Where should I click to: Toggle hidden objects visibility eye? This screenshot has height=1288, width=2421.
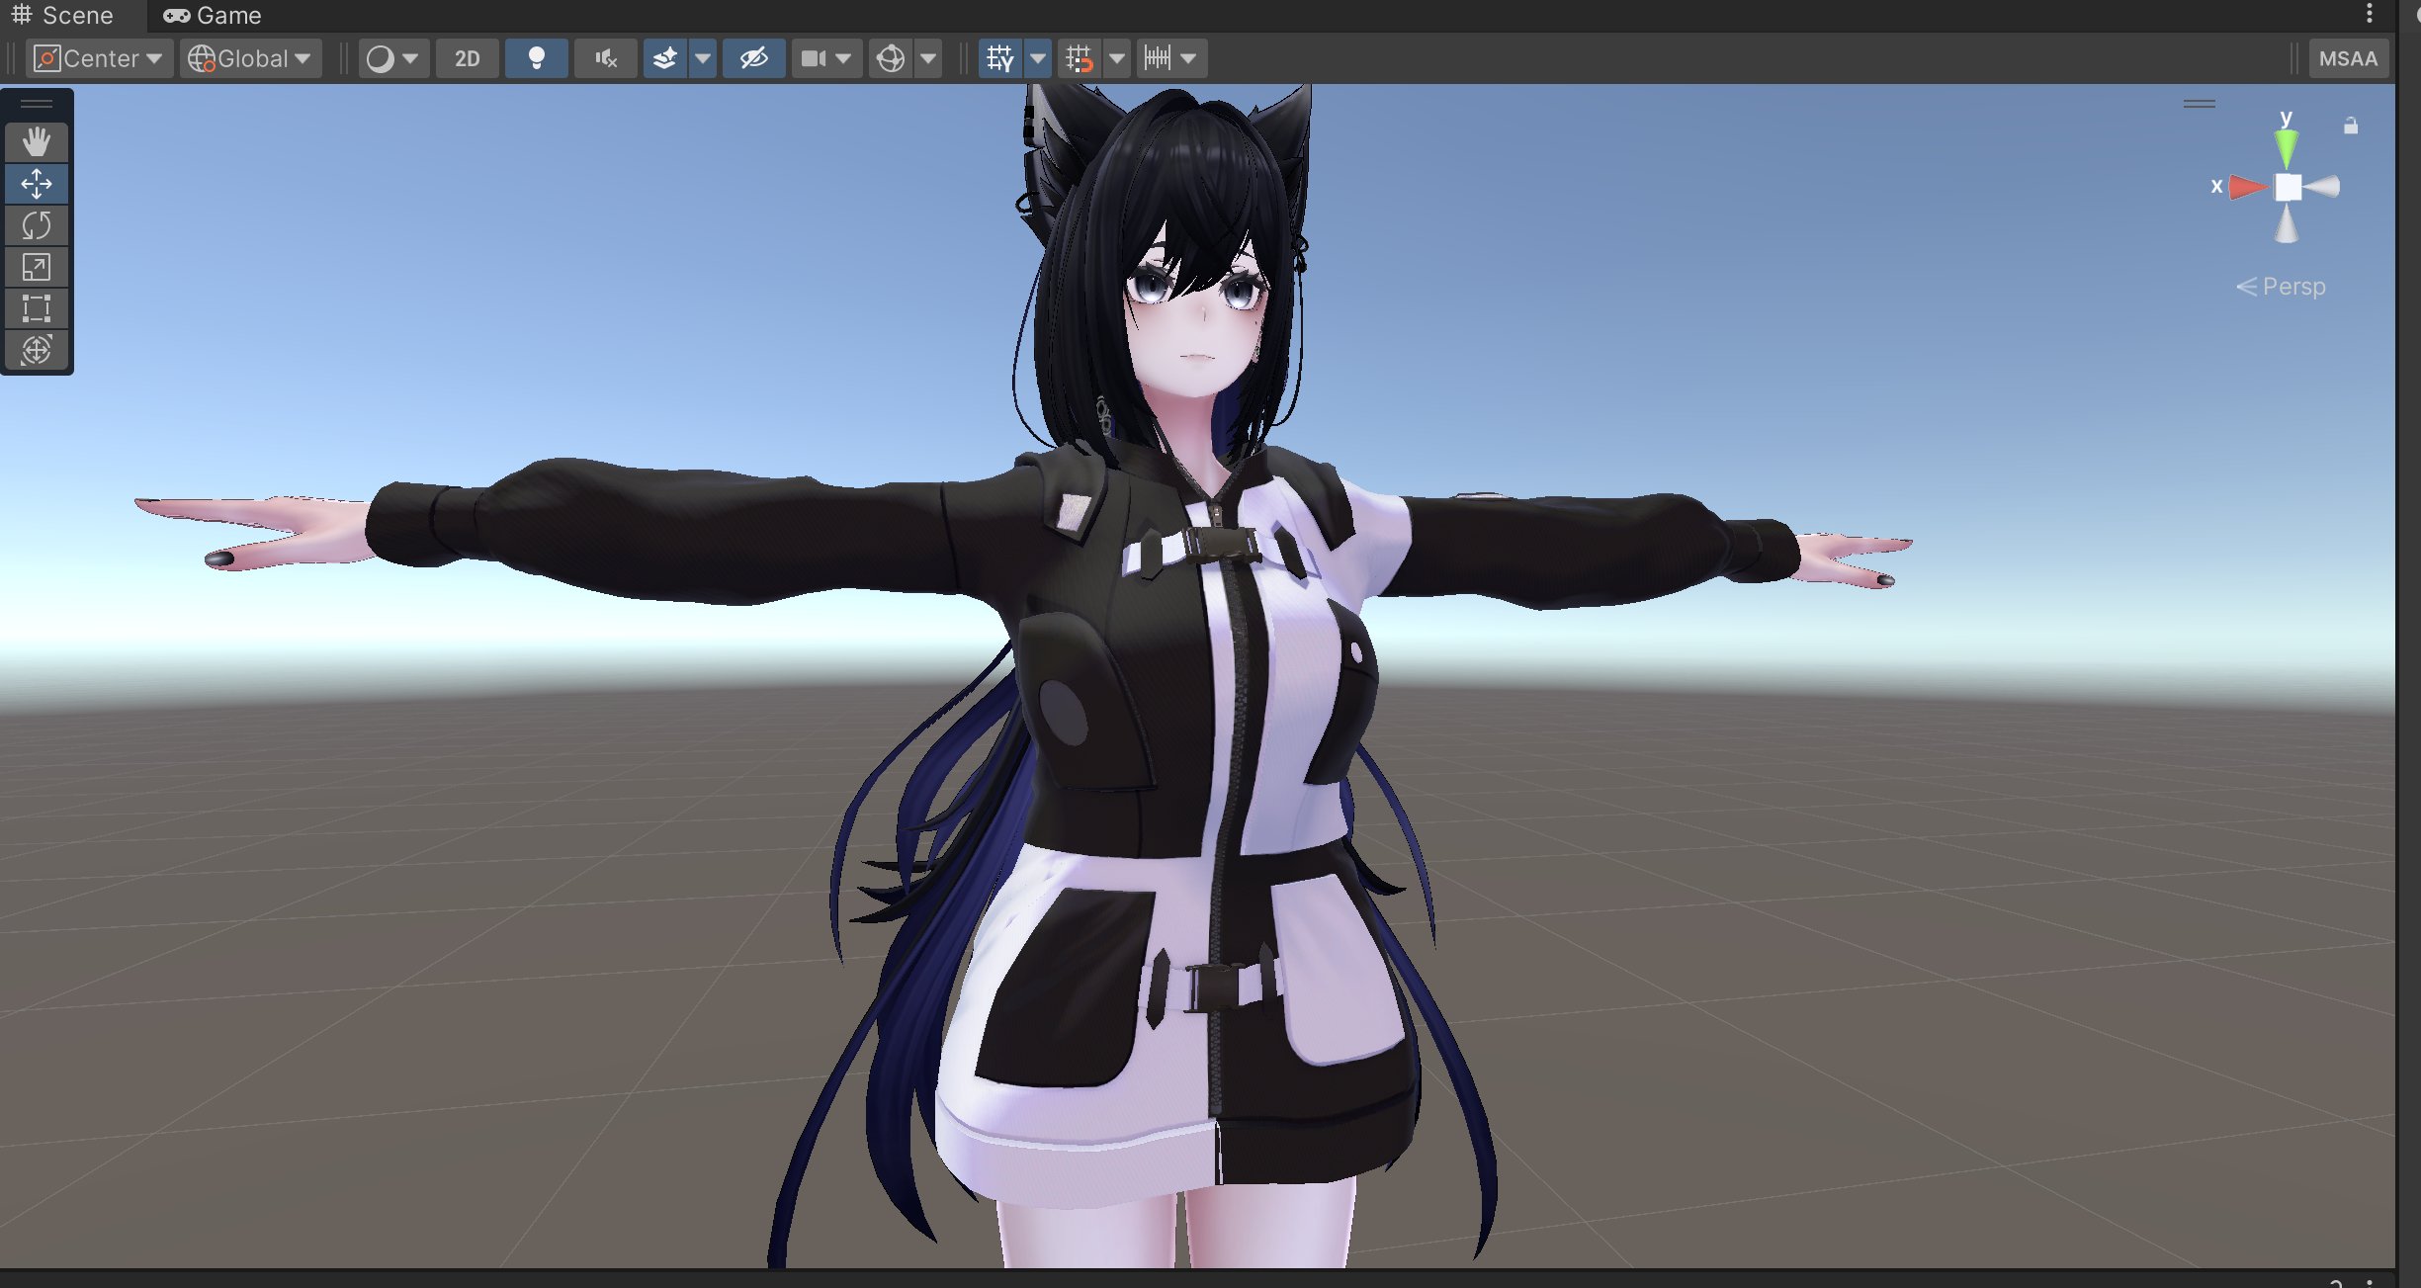[753, 58]
